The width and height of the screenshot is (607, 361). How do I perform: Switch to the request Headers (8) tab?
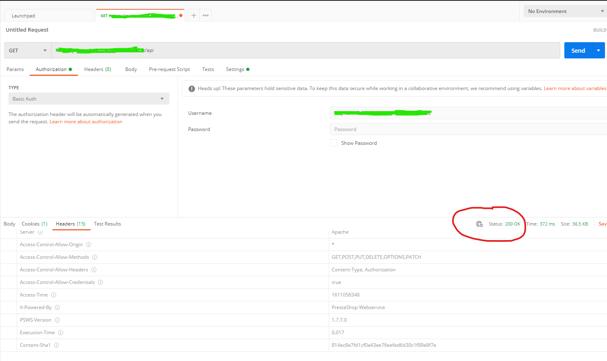tap(98, 69)
